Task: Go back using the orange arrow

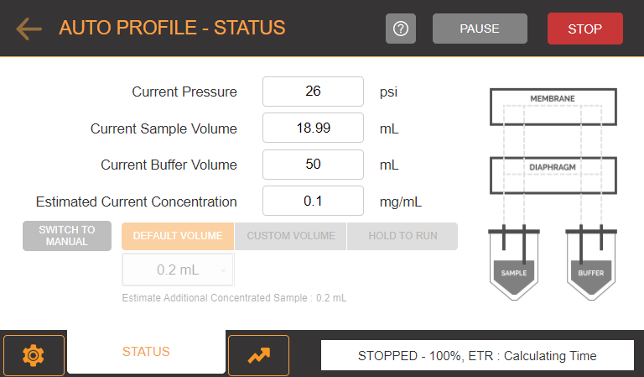Action: tap(29, 29)
